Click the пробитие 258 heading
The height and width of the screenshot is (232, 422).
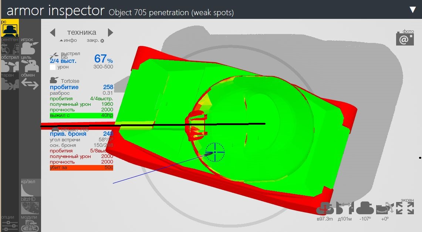point(81,87)
